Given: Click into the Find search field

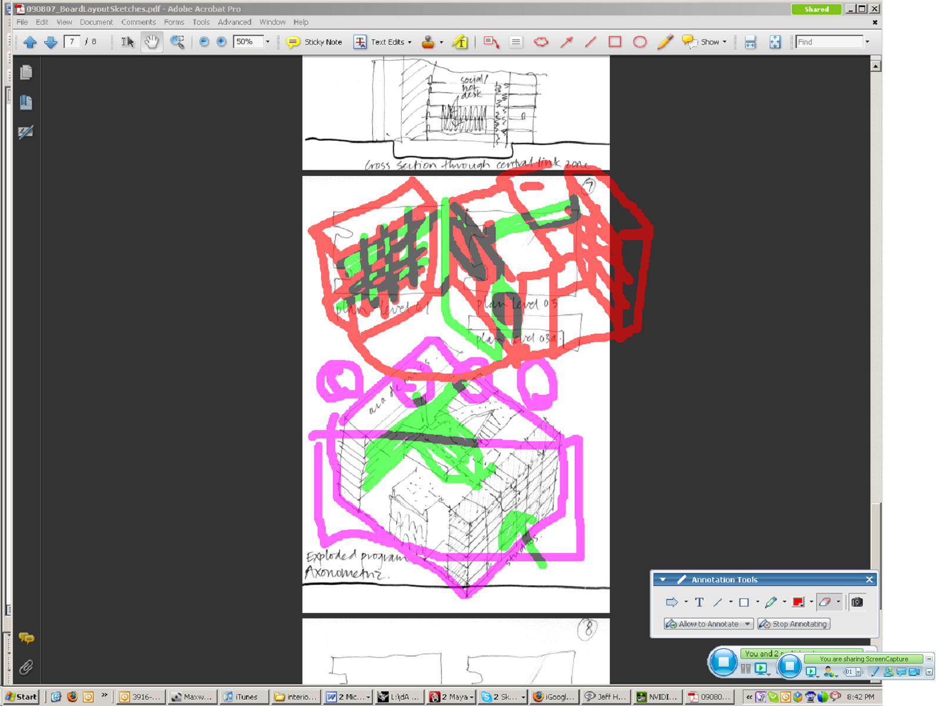Looking at the screenshot, I should point(829,42).
